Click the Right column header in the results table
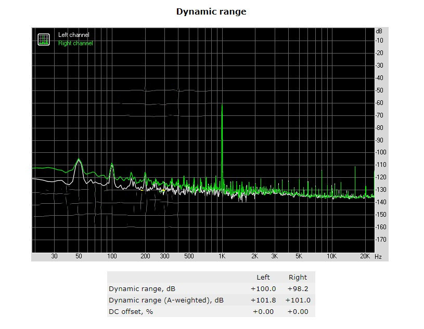Screen dimensions: 424x329 coord(298,277)
